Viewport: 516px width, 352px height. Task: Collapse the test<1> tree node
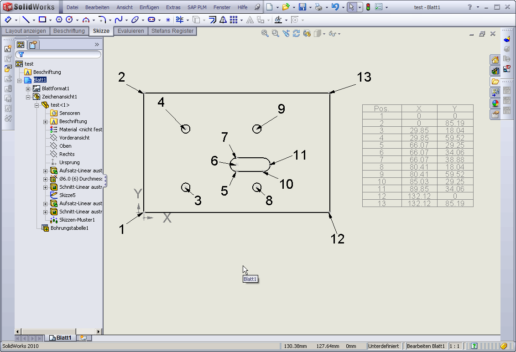36,105
